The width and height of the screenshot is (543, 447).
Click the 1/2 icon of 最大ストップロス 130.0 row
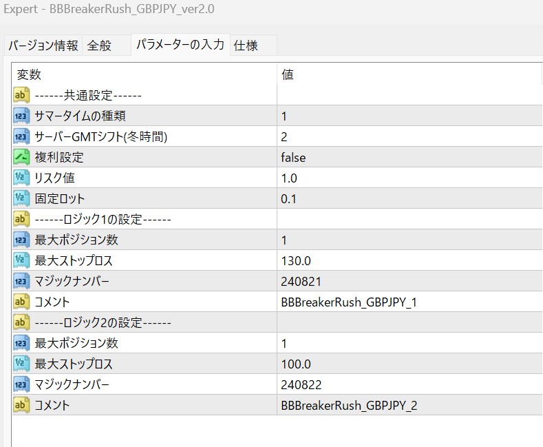(x=21, y=260)
